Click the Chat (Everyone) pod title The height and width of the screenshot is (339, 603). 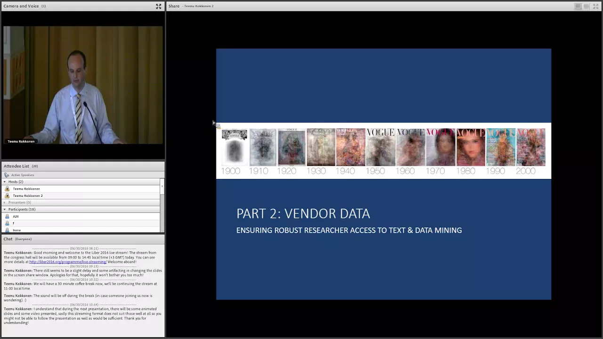click(17, 239)
